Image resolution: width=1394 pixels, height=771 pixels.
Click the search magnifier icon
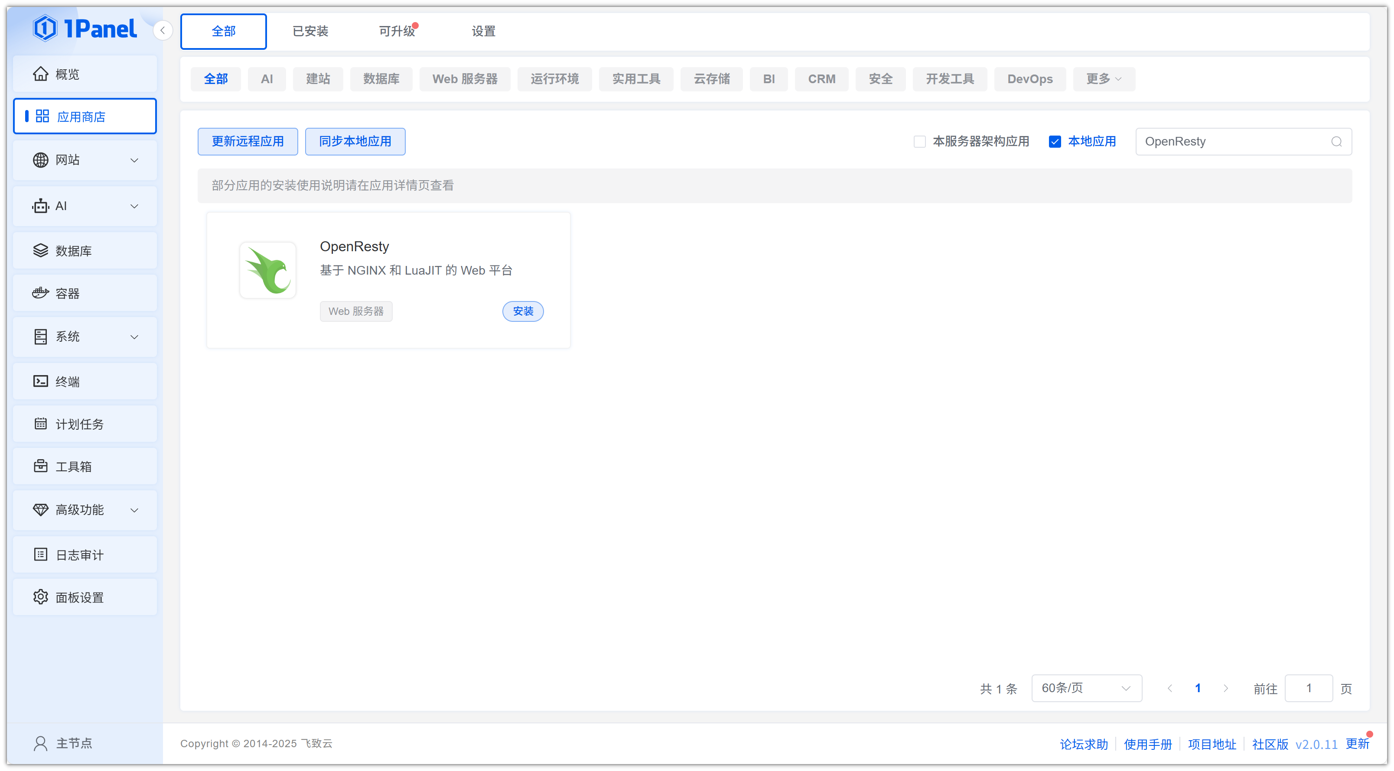tap(1336, 142)
